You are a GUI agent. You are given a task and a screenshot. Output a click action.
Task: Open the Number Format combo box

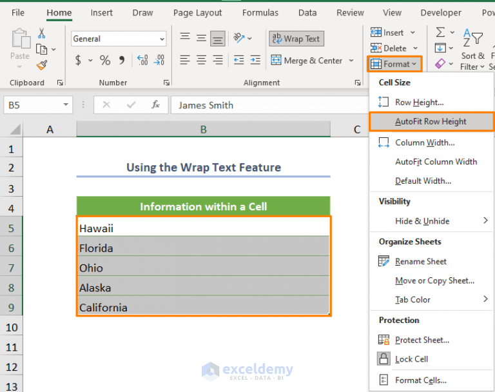[119, 39]
